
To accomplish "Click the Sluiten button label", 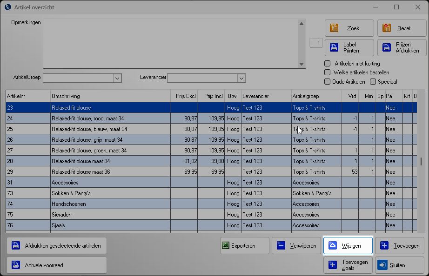I will pos(397,265).
